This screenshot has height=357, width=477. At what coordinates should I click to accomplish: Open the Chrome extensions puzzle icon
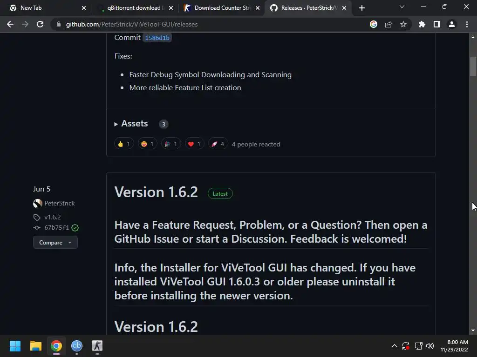[422, 24]
